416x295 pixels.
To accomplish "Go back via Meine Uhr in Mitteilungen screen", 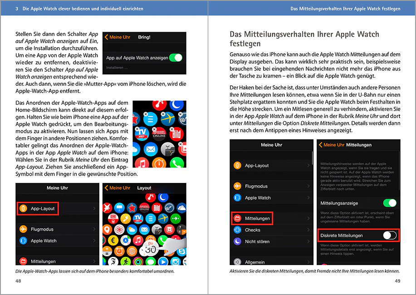I will point(331,145).
